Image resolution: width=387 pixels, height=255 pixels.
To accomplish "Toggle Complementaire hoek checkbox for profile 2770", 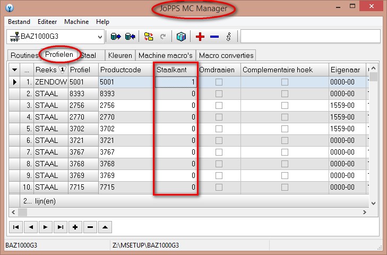I will 285,117.
